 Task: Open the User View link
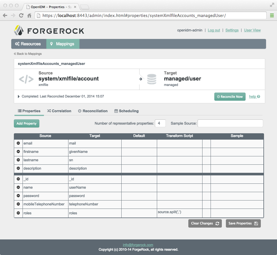pos(252,30)
